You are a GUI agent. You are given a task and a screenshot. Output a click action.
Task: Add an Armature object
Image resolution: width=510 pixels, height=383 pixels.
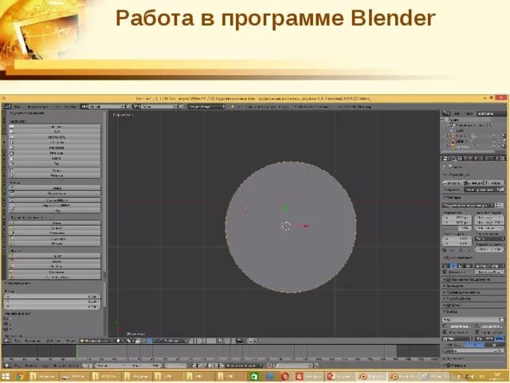(55, 262)
